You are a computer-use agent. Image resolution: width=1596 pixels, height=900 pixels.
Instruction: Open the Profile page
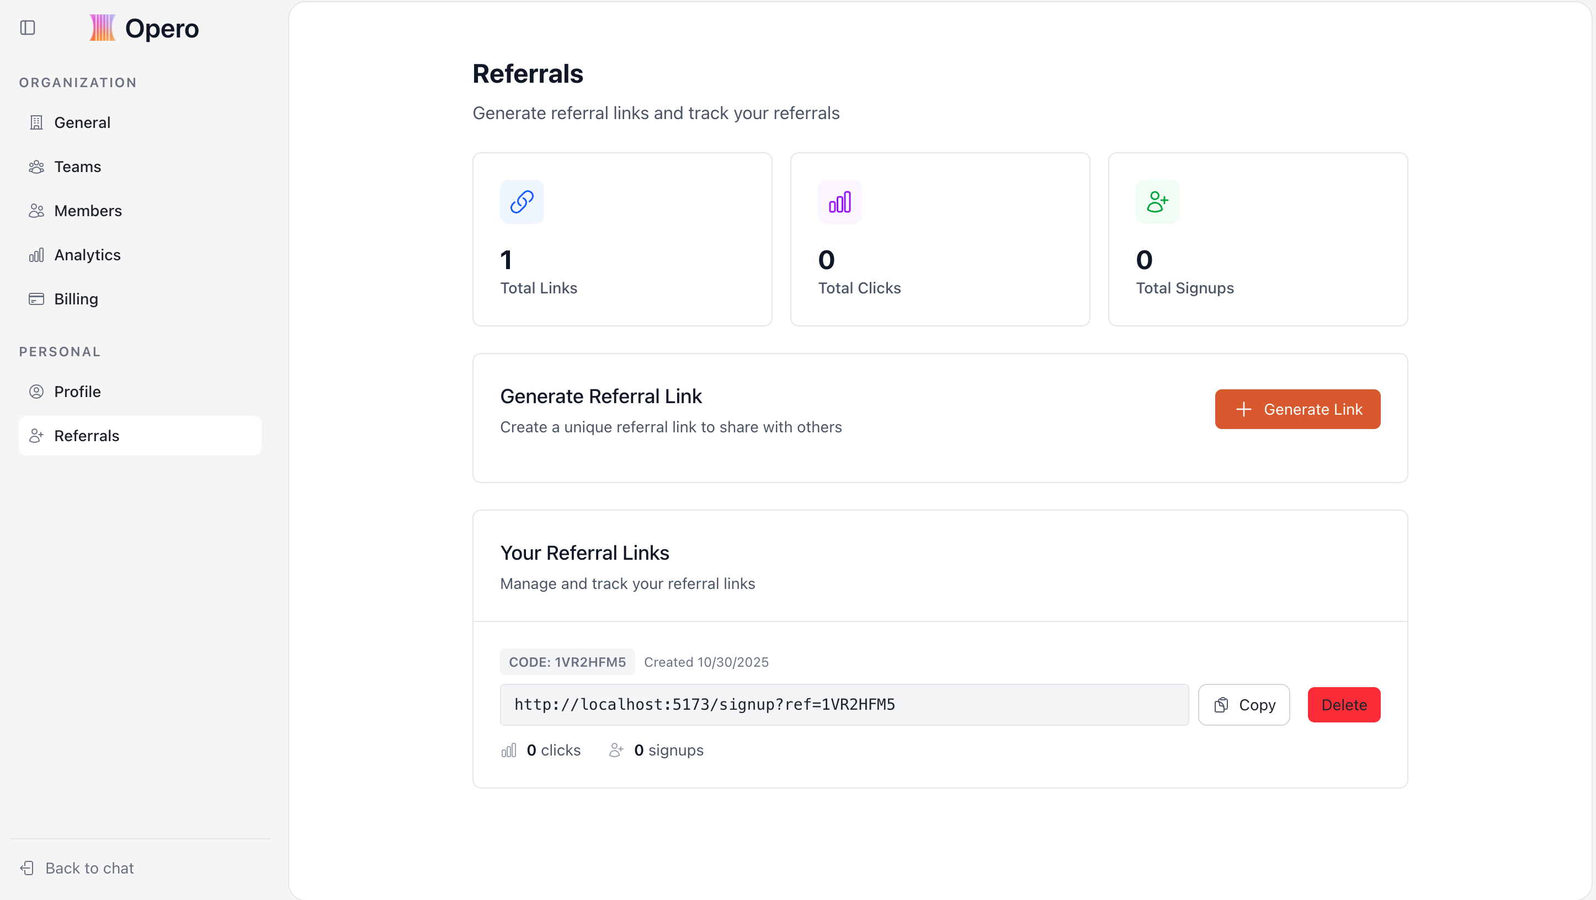point(77,392)
